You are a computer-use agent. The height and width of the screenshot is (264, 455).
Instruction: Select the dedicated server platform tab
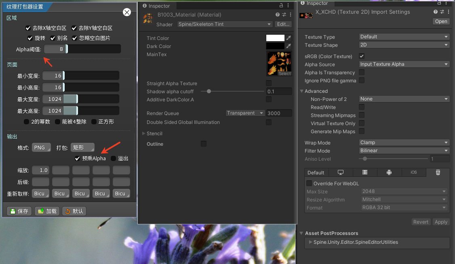tap(365, 172)
